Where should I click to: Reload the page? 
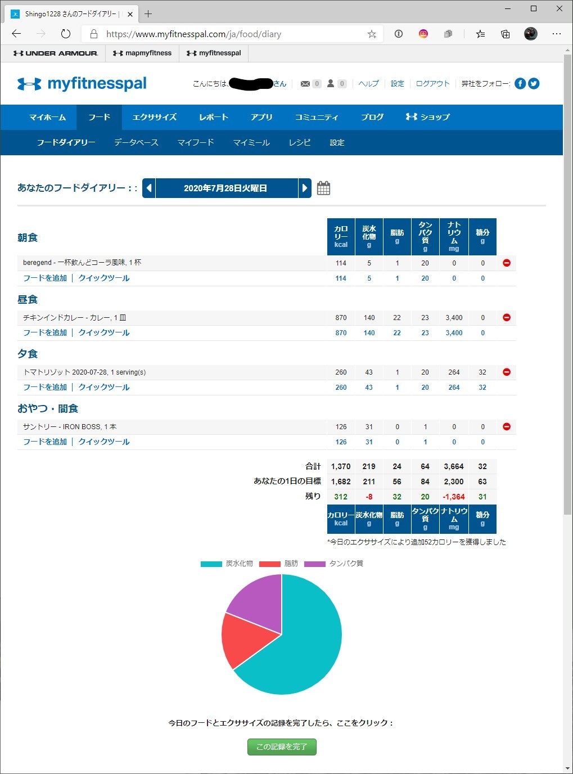(x=66, y=34)
